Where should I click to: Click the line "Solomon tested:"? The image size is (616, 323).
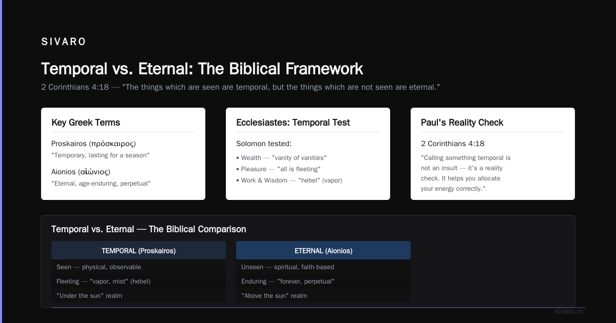point(264,144)
